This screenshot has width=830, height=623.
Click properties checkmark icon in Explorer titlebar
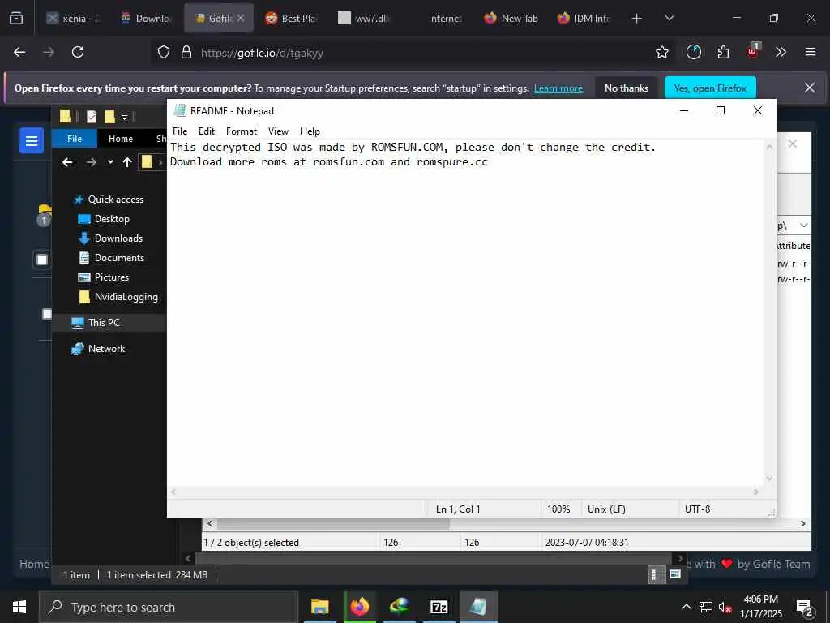pos(91,117)
